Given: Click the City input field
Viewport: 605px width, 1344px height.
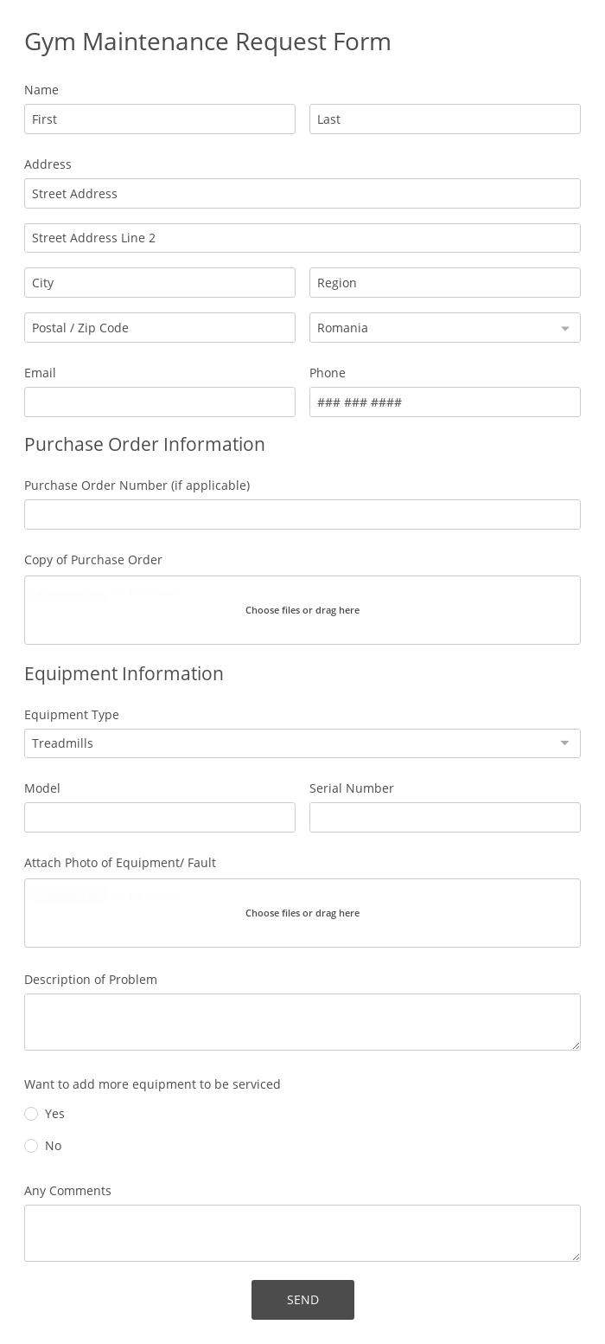Looking at the screenshot, I should pyautogui.click(x=160, y=282).
